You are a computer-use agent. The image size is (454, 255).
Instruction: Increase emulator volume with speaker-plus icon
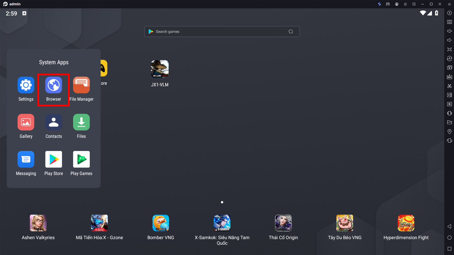(x=449, y=31)
